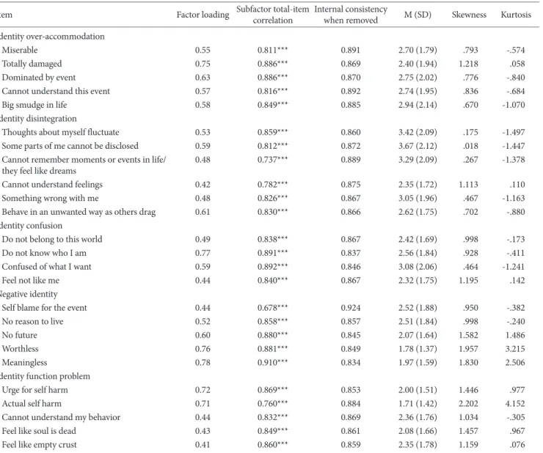Screen dimensions: 543x453
Task: Click skewness value 2.202
Action: (x=468, y=403)
